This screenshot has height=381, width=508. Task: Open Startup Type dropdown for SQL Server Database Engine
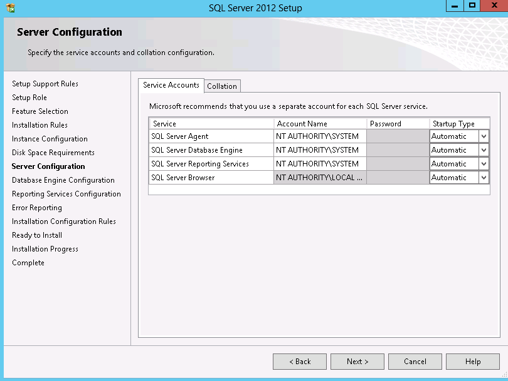(x=484, y=150)
